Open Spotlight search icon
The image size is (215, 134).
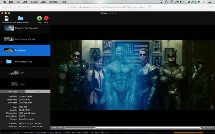pyautogui.click(x=204, y=2)
